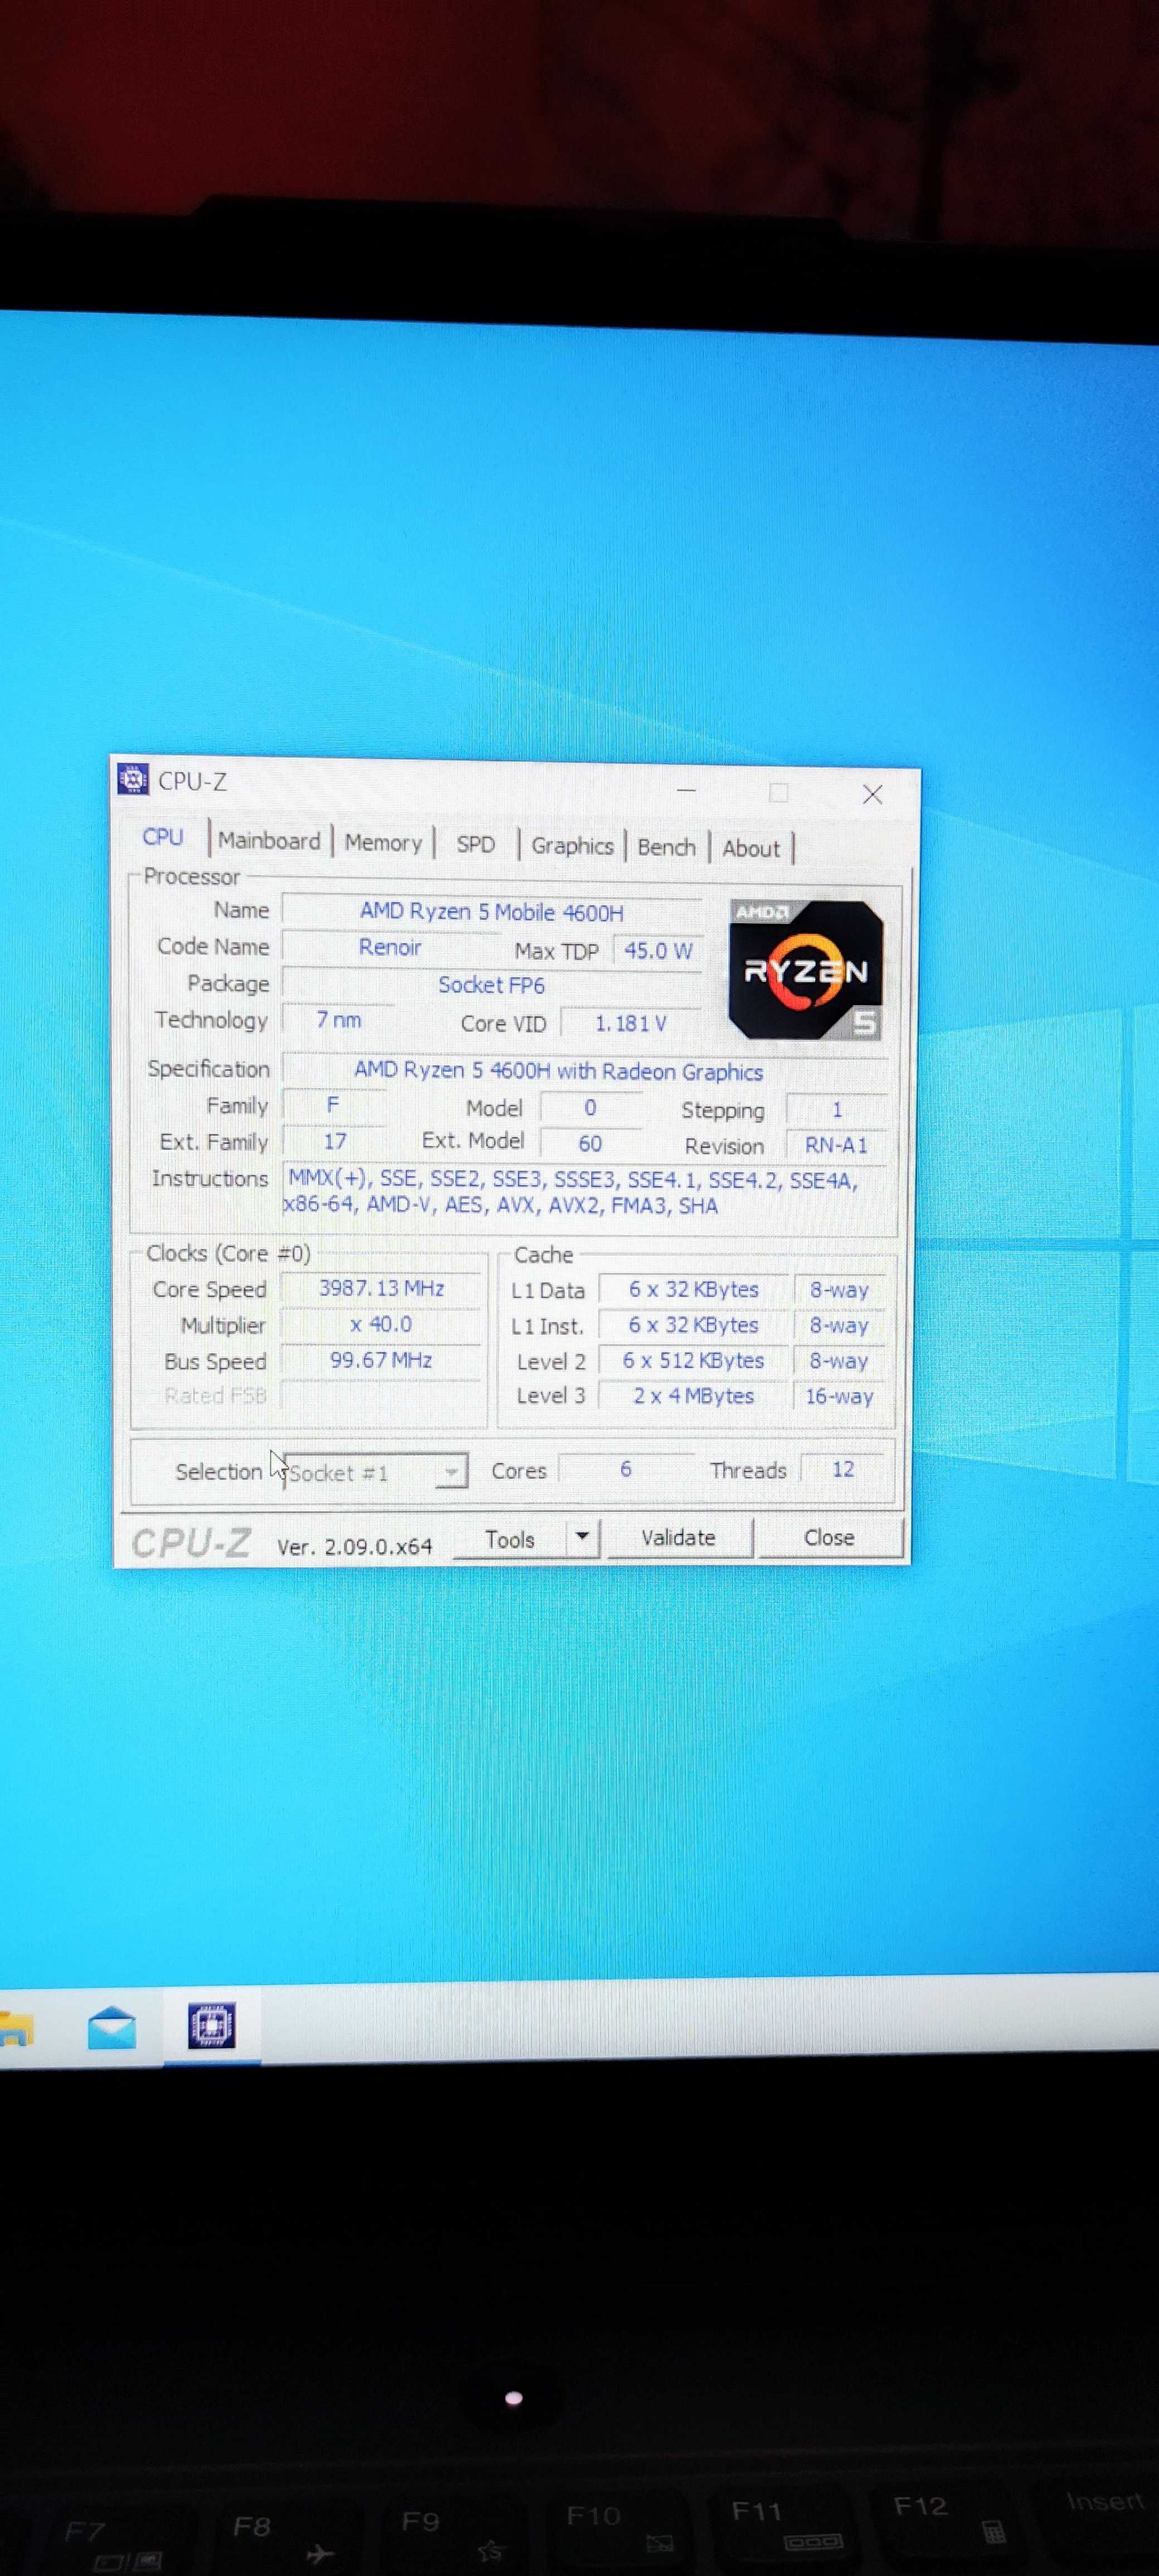This screenshot has width=1159, height=2576.
Task: Expand the Tools dropdown arrow
Action: coord(582,1537)
